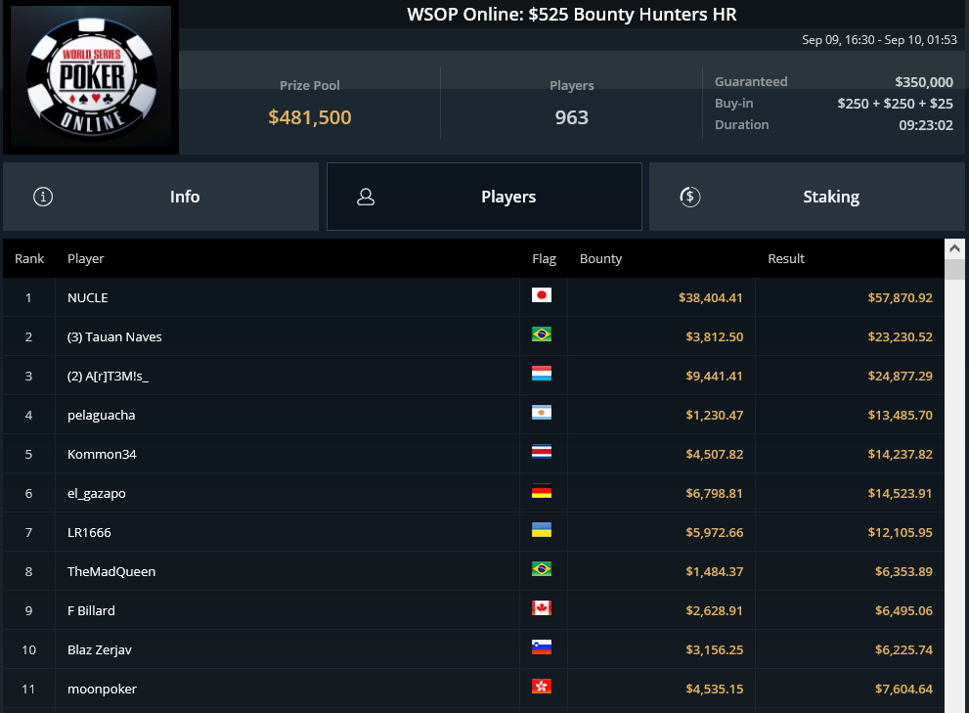Viewport: 969px width, 713px height.
Task: Select player row Kommon34
Action: pyautogui.click(x=473, y=454)
